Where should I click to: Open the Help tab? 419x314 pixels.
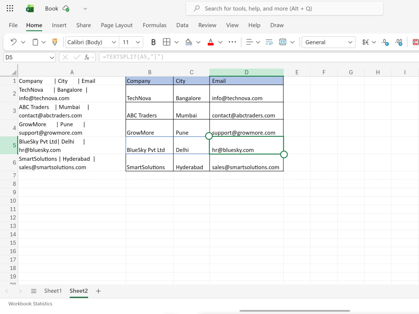point(254,25)
